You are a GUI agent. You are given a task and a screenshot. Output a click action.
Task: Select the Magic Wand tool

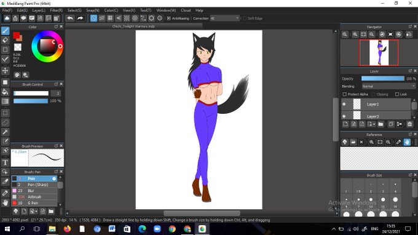click(6, 132)
